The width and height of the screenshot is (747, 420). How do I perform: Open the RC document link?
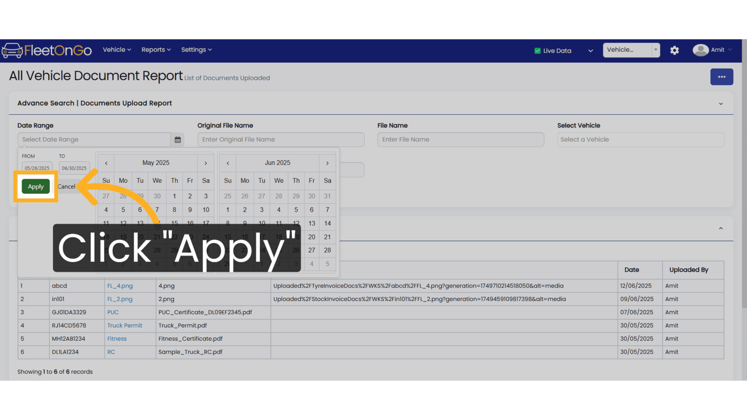pos(111,352)
